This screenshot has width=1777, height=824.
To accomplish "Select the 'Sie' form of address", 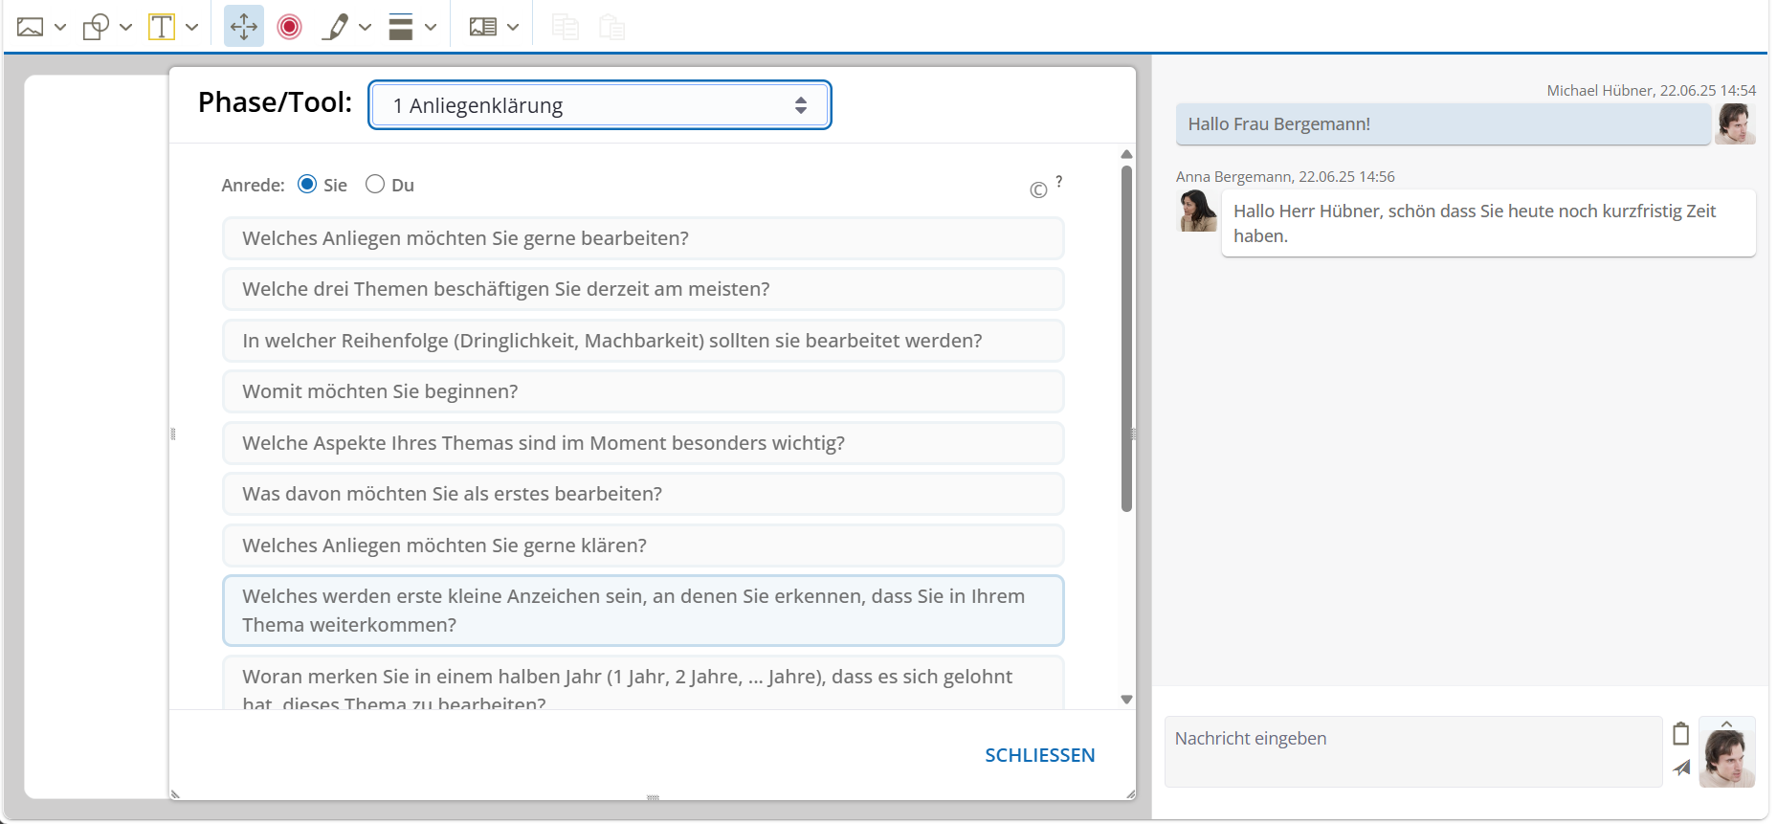I will [307, 184].
